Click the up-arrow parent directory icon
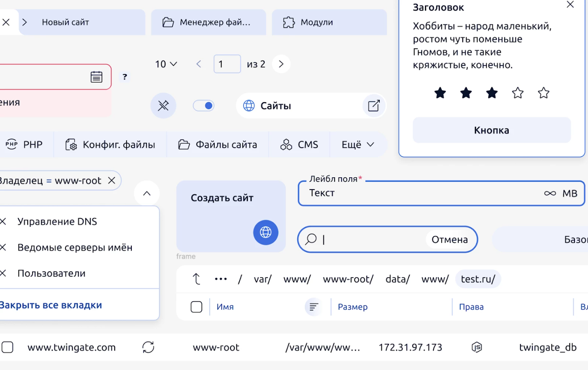Screen dimensions: 588x370 [196, 279]
